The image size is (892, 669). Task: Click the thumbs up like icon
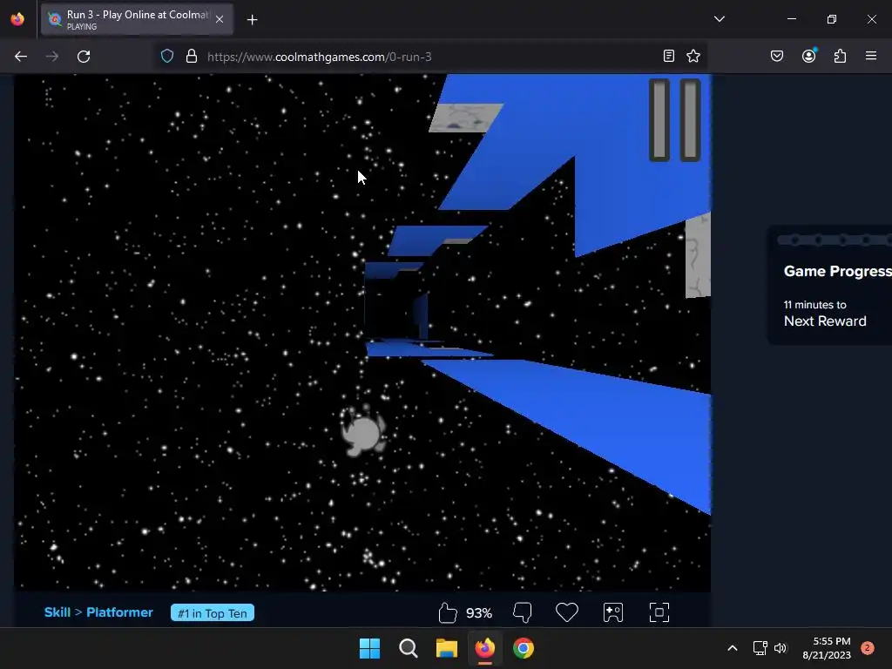pyautogui.click(x=448, y=612)
